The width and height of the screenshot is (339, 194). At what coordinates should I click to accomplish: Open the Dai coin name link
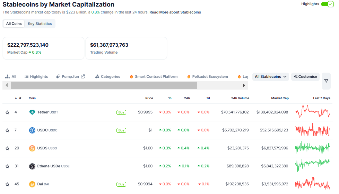click(43, 184)
